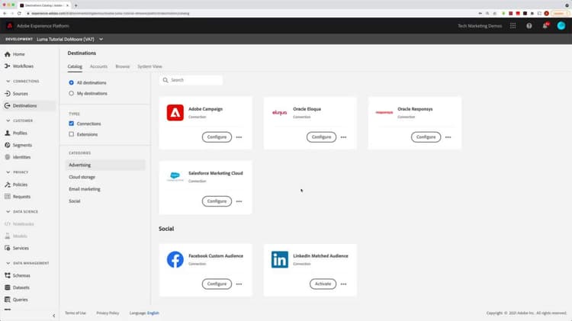Screen dimensions: 572x321
Task: Change language via English link
Action: point(153,313)
